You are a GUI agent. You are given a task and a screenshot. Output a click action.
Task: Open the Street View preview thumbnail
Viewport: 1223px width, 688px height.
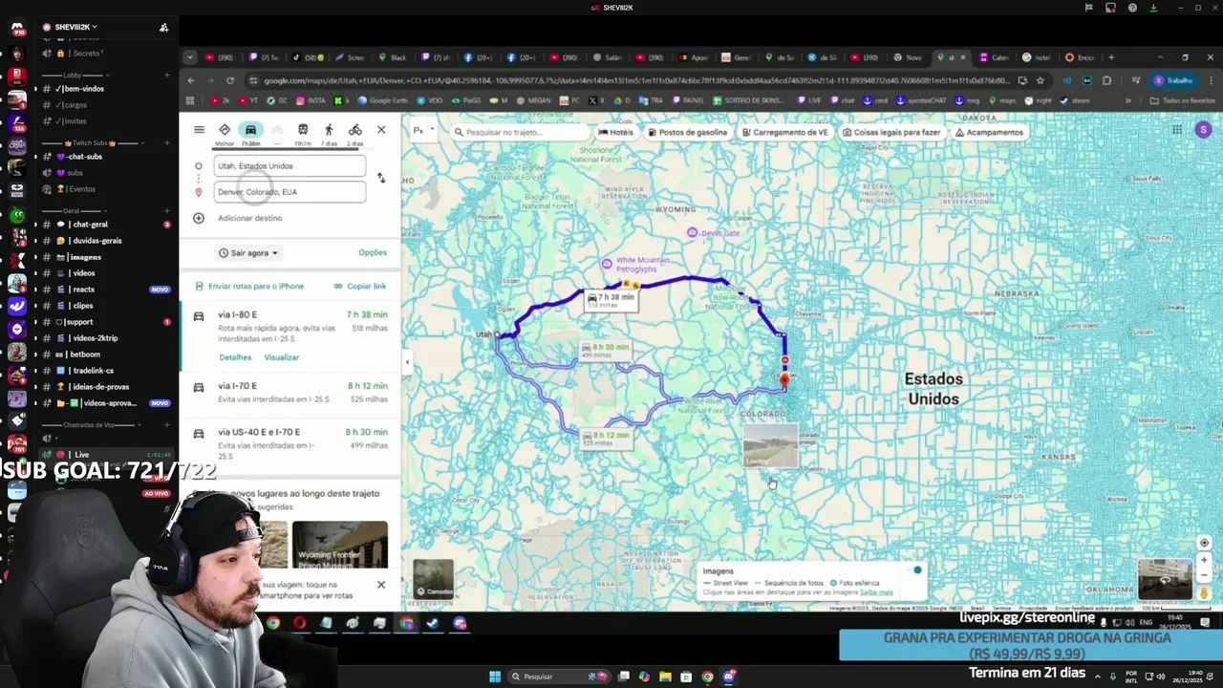(1165, 579)
